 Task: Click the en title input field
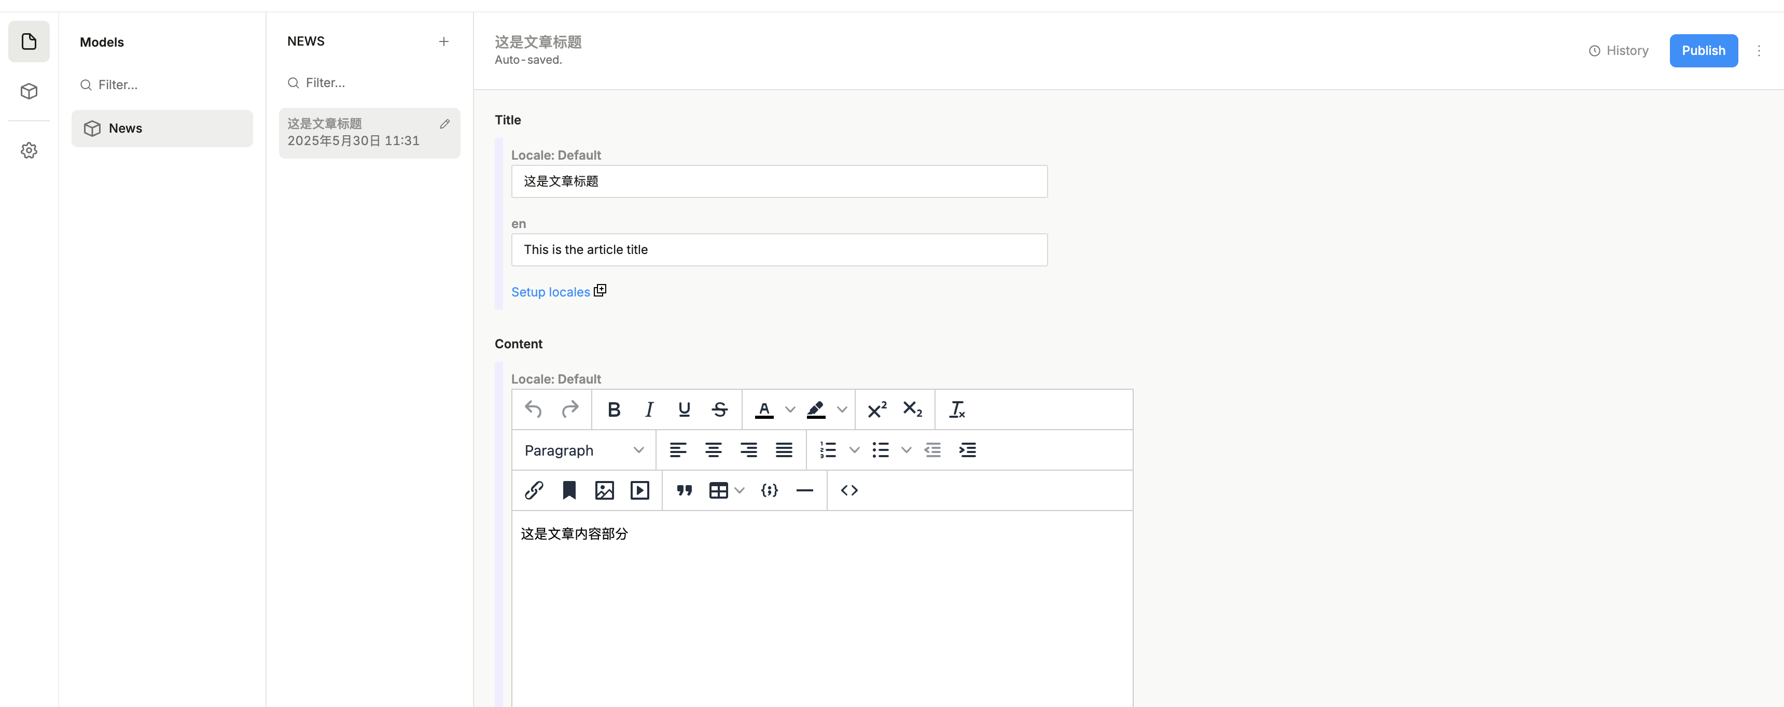point(778,249)
